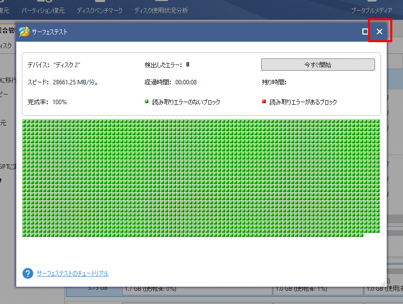Click the デバイス "ディスク 2" label

click(54, 65)
